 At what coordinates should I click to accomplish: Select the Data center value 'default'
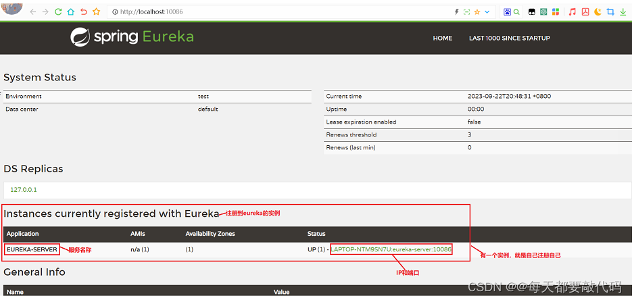[208, 109]
